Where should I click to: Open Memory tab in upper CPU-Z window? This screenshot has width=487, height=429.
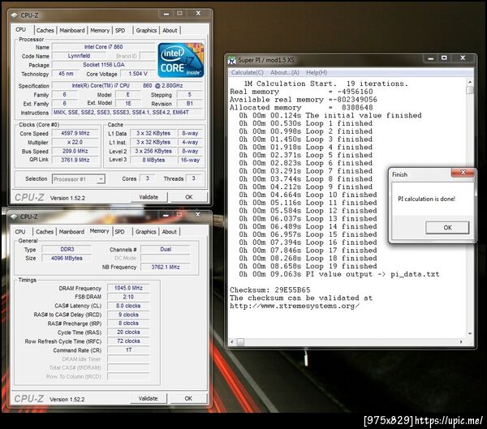pyautogui.click(x=100, y=31)
